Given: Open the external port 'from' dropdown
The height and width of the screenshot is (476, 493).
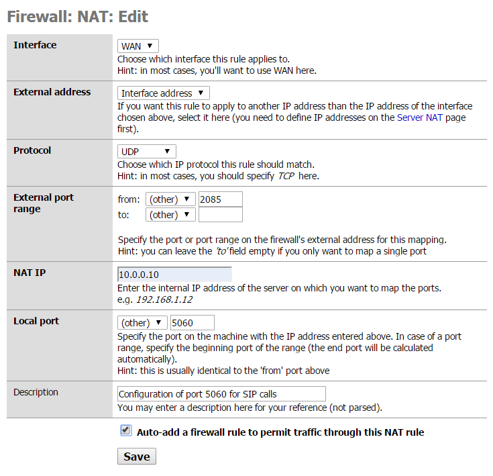Looking at the screenshot, I should (170, 199).
